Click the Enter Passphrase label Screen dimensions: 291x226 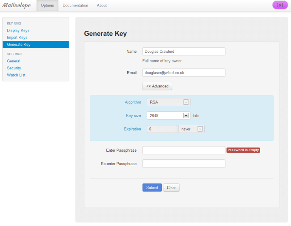tap(121, 150)
